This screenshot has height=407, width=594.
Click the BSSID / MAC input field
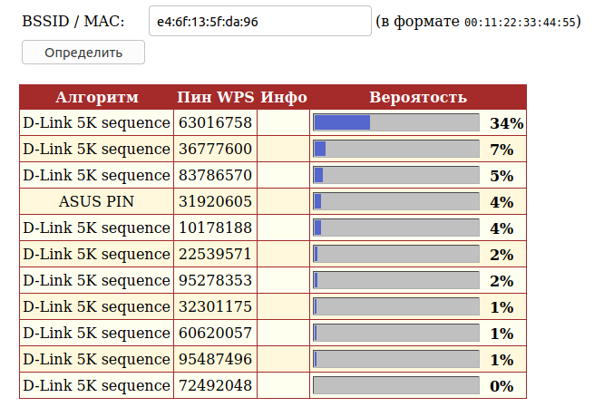coord(259,21)
